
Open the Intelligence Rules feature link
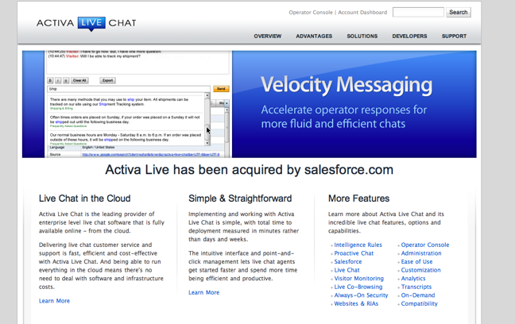coord(358,245)
